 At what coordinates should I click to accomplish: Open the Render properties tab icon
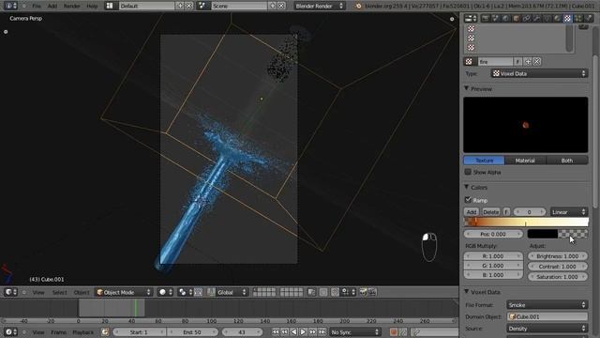coord(486,18)
